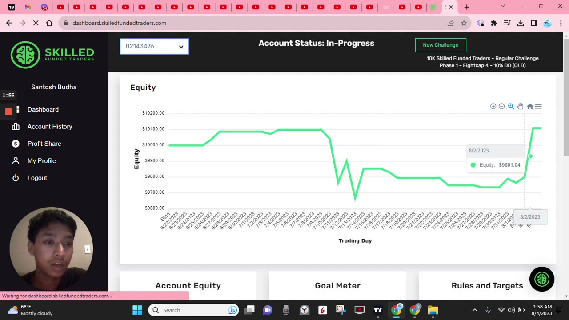
Task: Open the browser extensions puzzle menu
Action: (494, 23)
